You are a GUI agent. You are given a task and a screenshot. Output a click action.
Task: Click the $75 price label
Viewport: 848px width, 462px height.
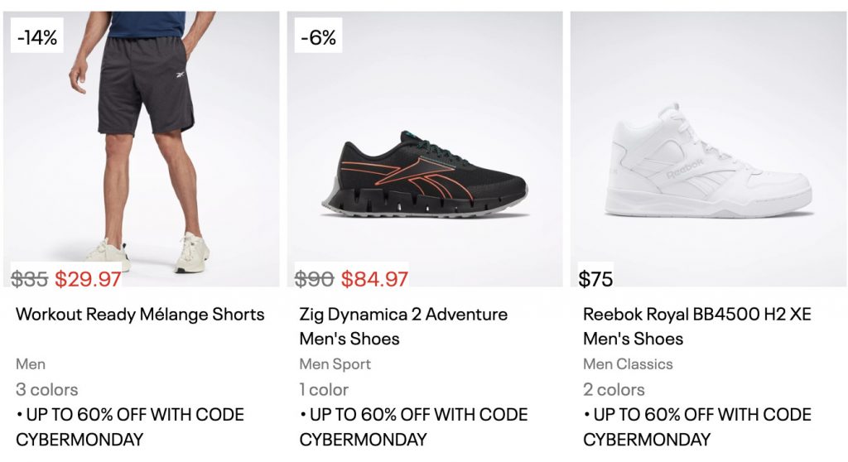point(596,279)
